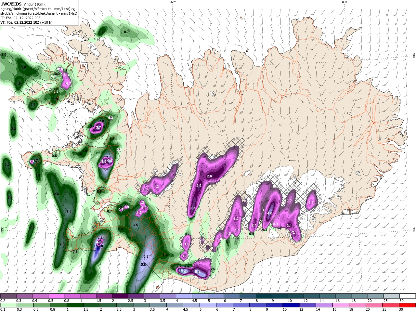Select the 3.4 rain value over the sea
The image size is (416, 312).
click(69, 212)
